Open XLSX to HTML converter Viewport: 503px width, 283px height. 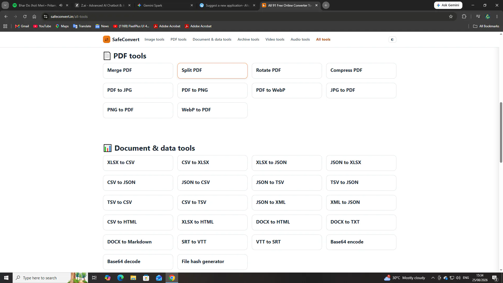[x=212, y=222]
